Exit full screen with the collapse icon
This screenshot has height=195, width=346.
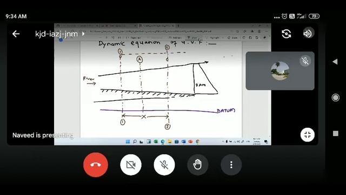[308, 135]
